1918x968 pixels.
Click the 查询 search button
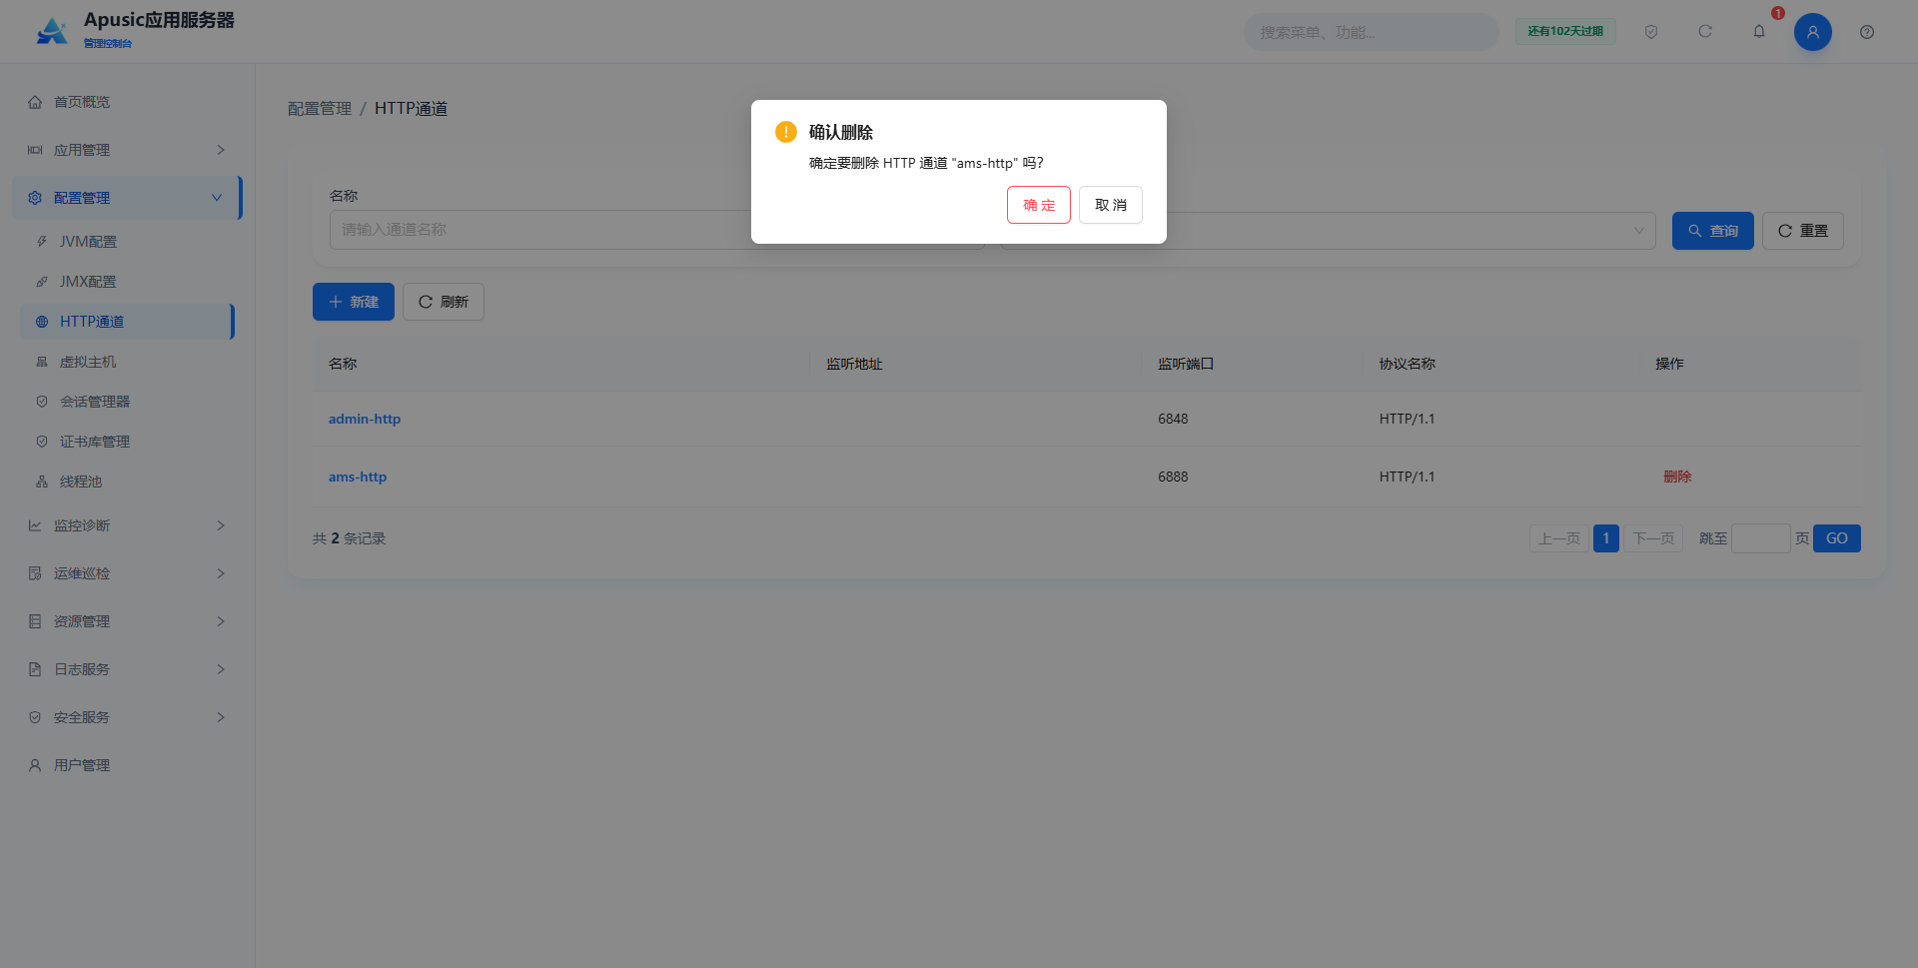point(1712,231)
